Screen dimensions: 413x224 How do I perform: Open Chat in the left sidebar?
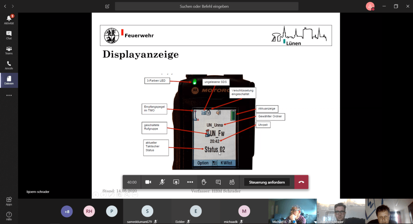click(x=9, y=35)
